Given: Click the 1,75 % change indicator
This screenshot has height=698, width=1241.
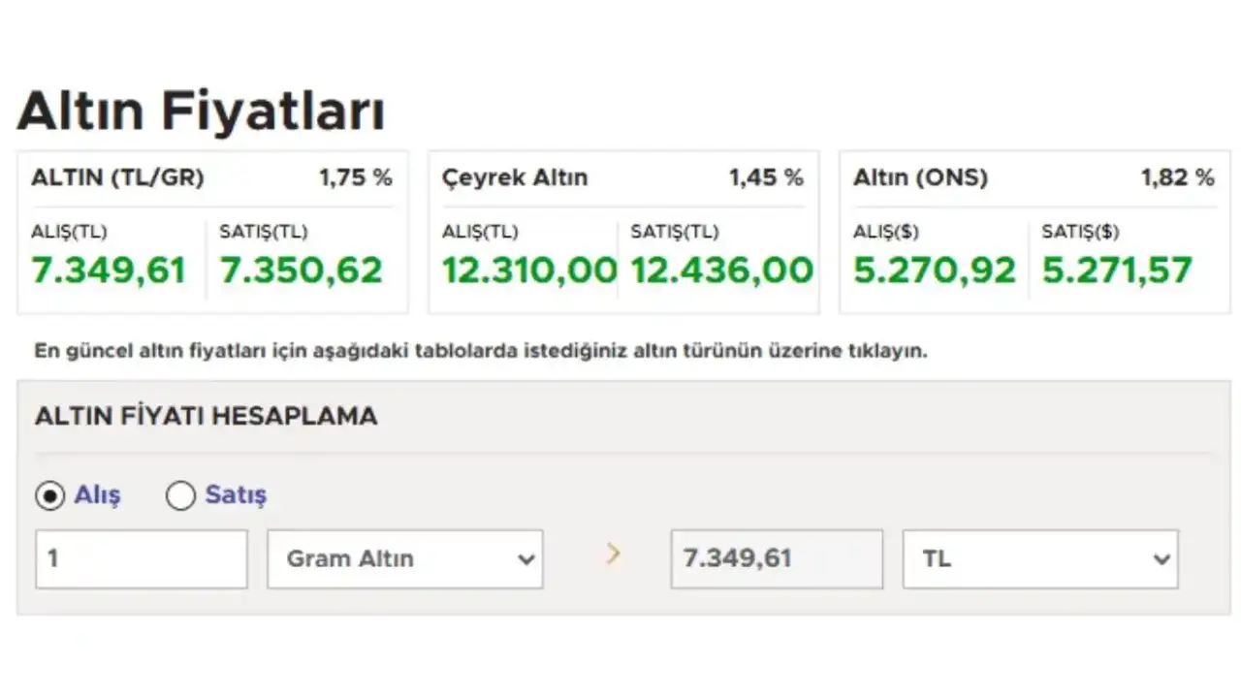Looking at the screenshot, I should (356, 177).
